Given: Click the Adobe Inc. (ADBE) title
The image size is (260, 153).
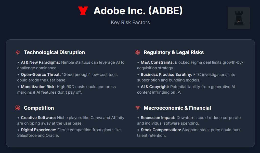Looking at the screenshot, I should [138, 11].
